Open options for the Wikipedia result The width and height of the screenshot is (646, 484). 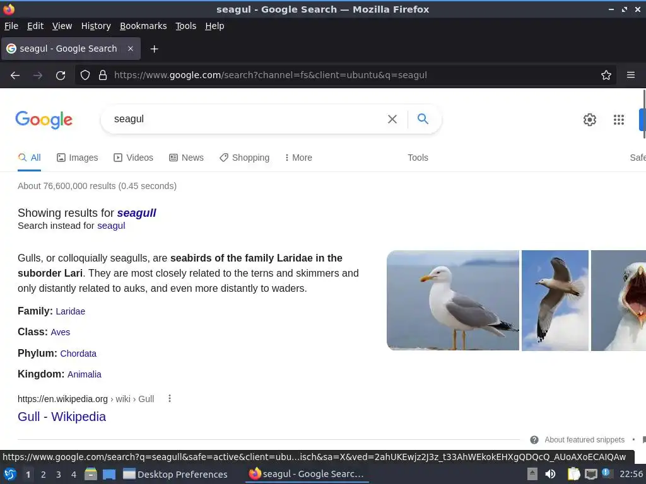point(170,398)
